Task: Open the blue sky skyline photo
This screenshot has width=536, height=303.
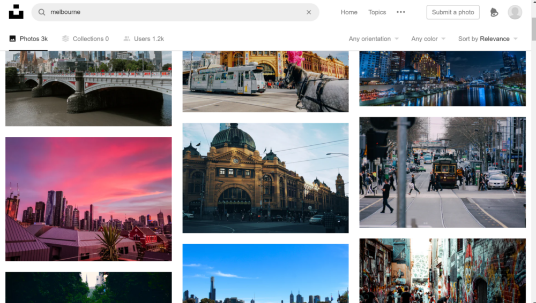Action: pyautogui.click(x=266, y=274)
